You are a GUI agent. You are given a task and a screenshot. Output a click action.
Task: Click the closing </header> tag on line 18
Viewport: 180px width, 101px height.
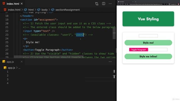click(x=27, y=16)
